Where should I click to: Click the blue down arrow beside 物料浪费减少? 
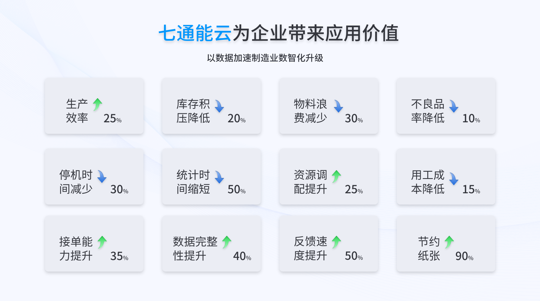coord(338,106)
